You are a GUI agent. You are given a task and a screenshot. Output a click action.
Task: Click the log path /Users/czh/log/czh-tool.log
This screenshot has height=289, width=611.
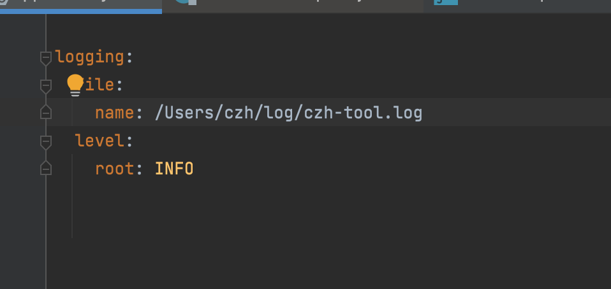288,113
